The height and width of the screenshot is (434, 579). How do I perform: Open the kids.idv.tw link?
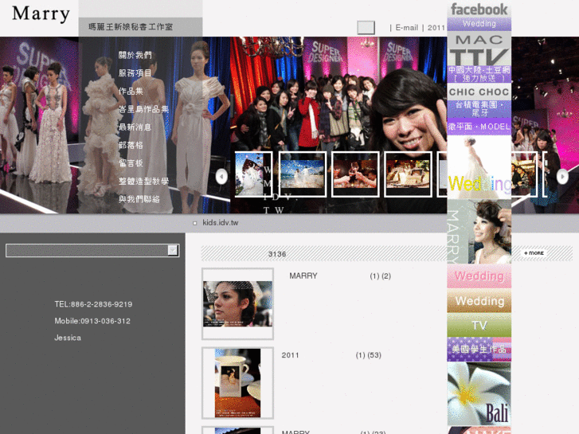click(221, 223)
